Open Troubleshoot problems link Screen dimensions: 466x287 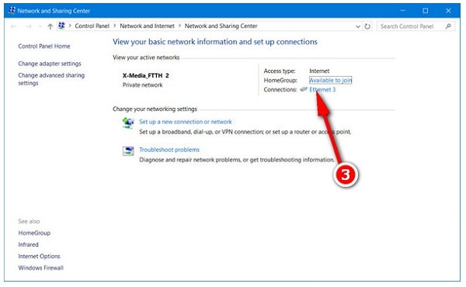[169, 150]
